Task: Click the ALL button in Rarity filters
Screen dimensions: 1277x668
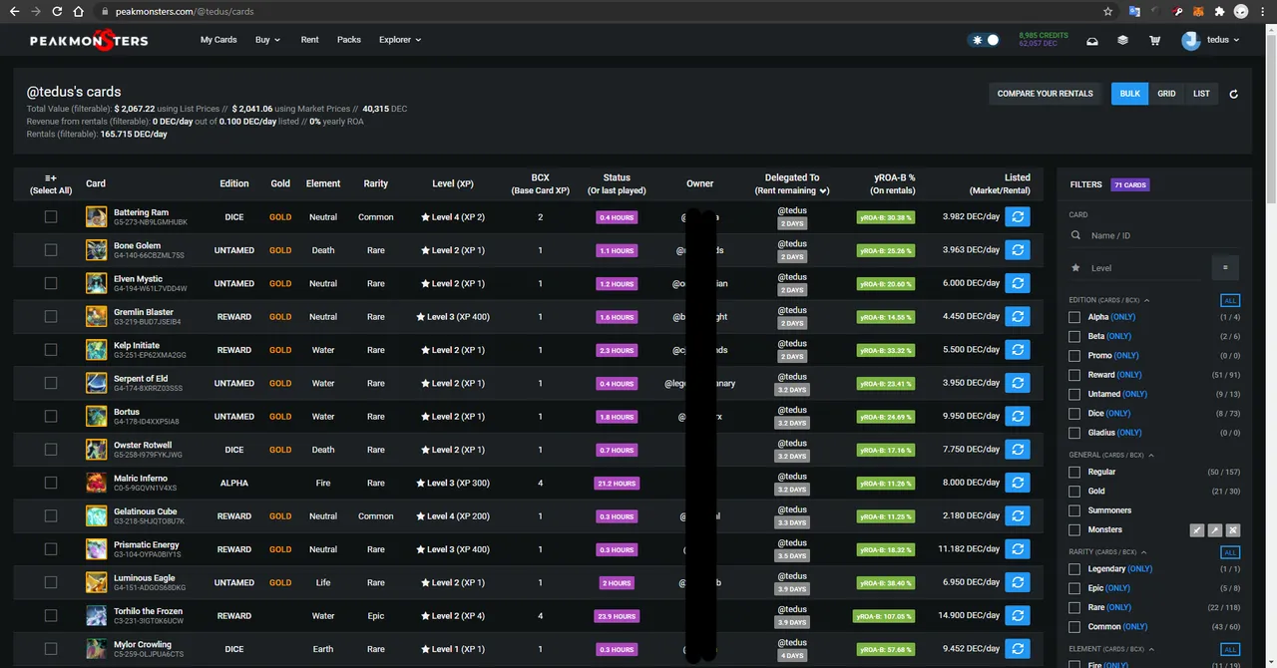Action: coord(1230,552)
